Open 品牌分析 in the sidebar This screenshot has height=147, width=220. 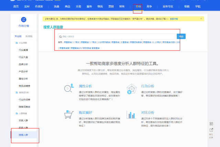pyautogui.click(x=23, y=64)
